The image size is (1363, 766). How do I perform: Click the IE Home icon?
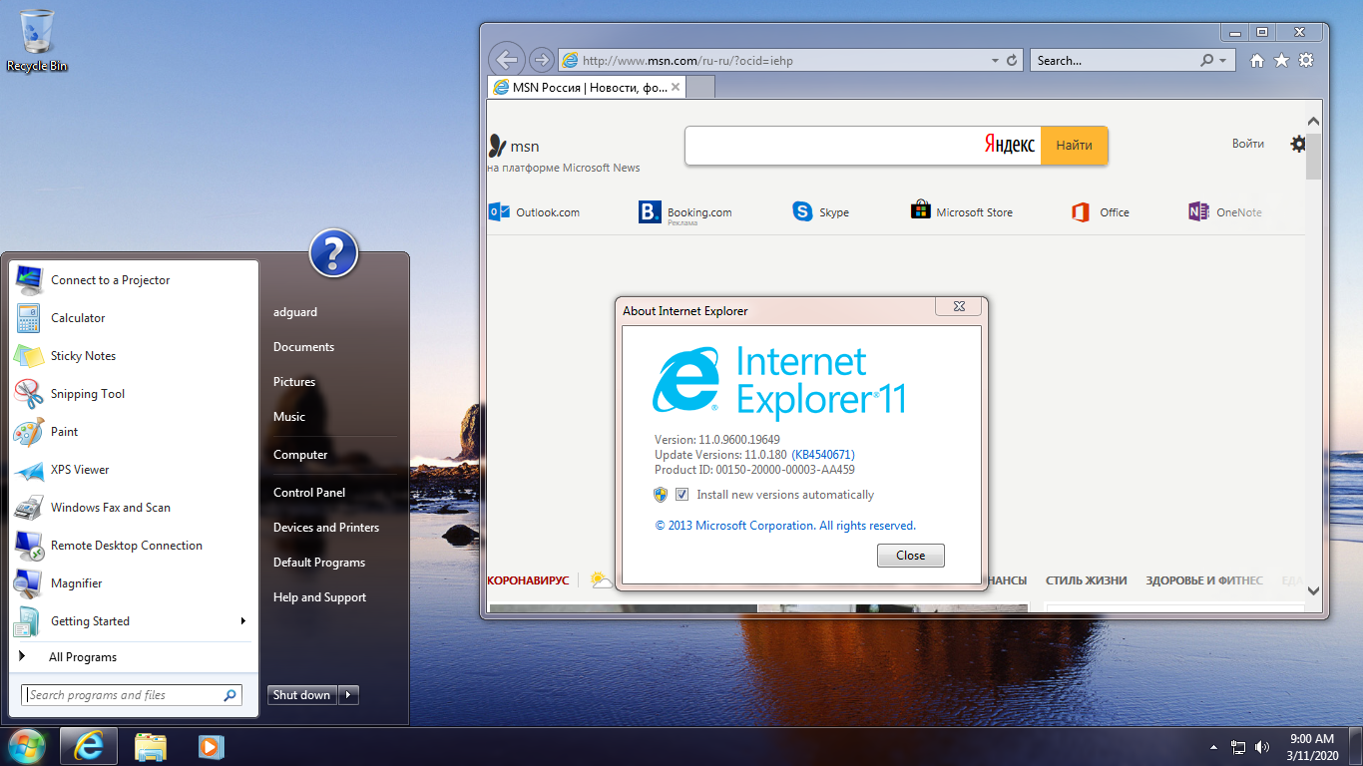1257,61
